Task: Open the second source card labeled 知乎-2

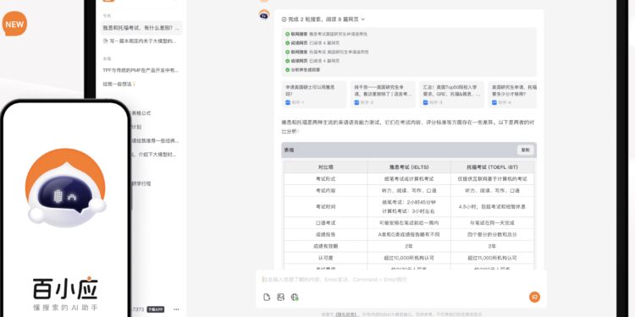Action: [383, 94]
